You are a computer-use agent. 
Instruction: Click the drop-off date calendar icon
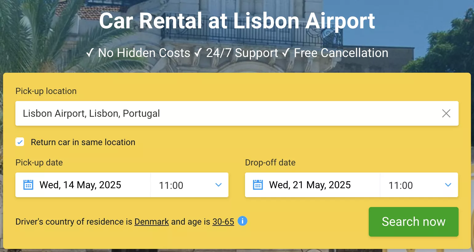[x=258, y=185]
